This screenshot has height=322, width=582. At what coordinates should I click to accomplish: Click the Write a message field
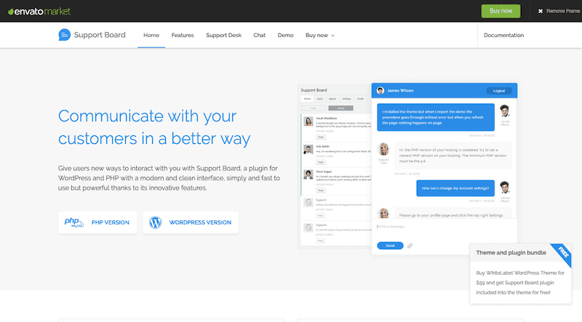coord(444,226)
